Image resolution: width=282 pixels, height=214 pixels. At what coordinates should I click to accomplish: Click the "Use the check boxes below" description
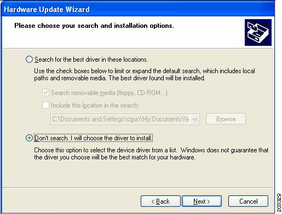(145, 74)
